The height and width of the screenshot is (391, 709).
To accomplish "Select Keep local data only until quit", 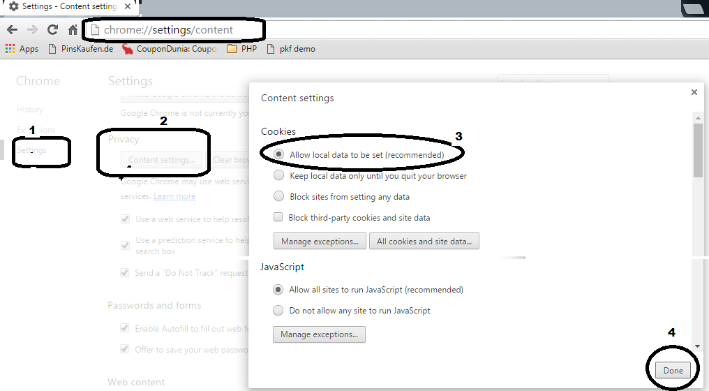I will [278, 175].
